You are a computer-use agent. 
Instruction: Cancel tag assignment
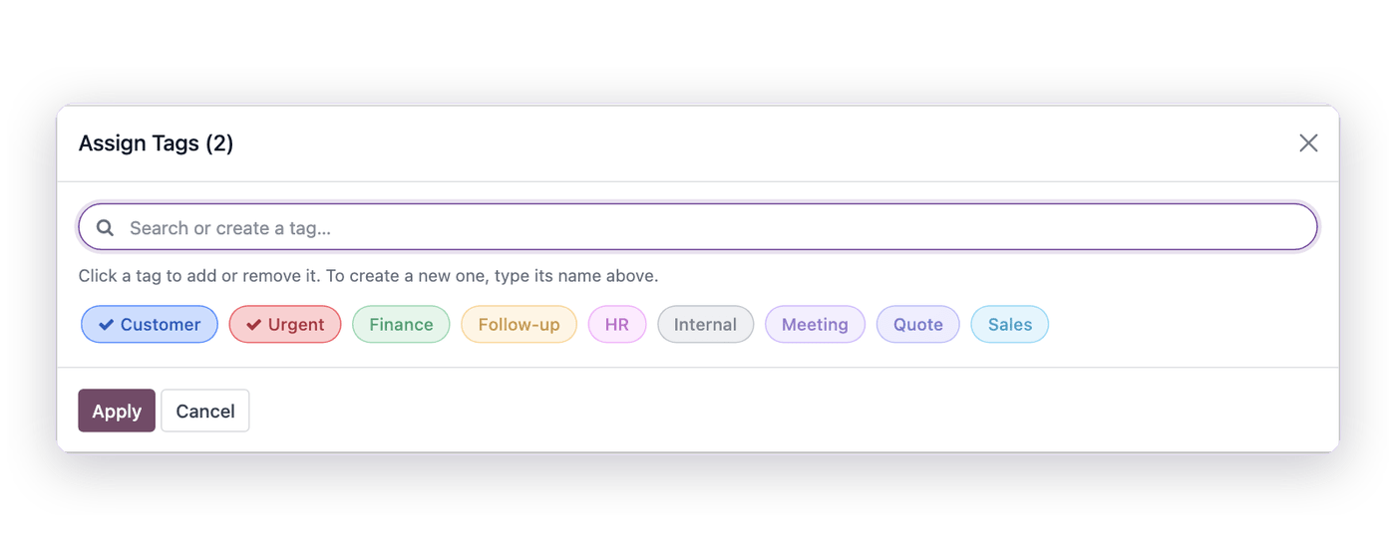point(205,411)
